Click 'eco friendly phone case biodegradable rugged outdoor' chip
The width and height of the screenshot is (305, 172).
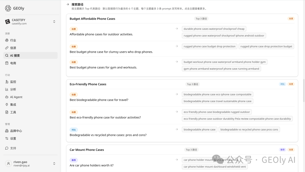point(217,112)
